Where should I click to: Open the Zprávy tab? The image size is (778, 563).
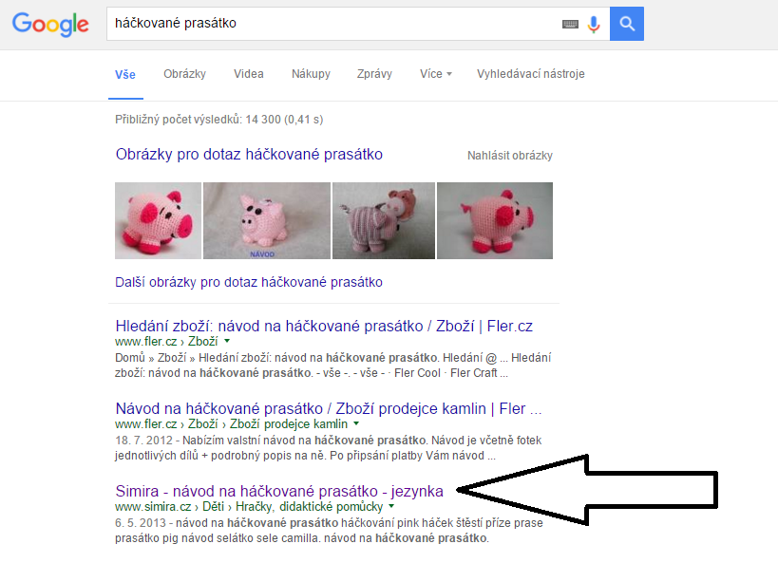click(374, 74)
